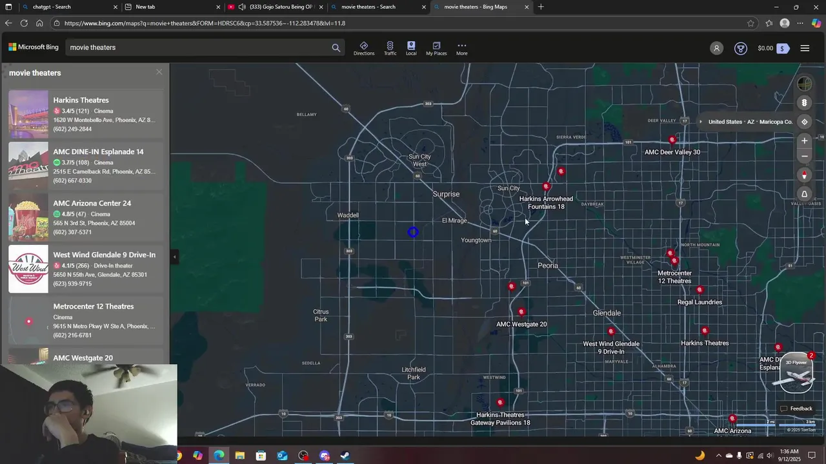
Task: Open the Rewards trophy icon
Action: point(741,48)
